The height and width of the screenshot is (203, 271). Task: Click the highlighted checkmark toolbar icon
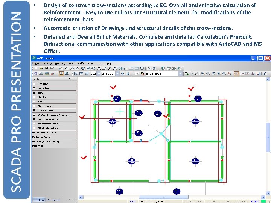click(236, 74)
